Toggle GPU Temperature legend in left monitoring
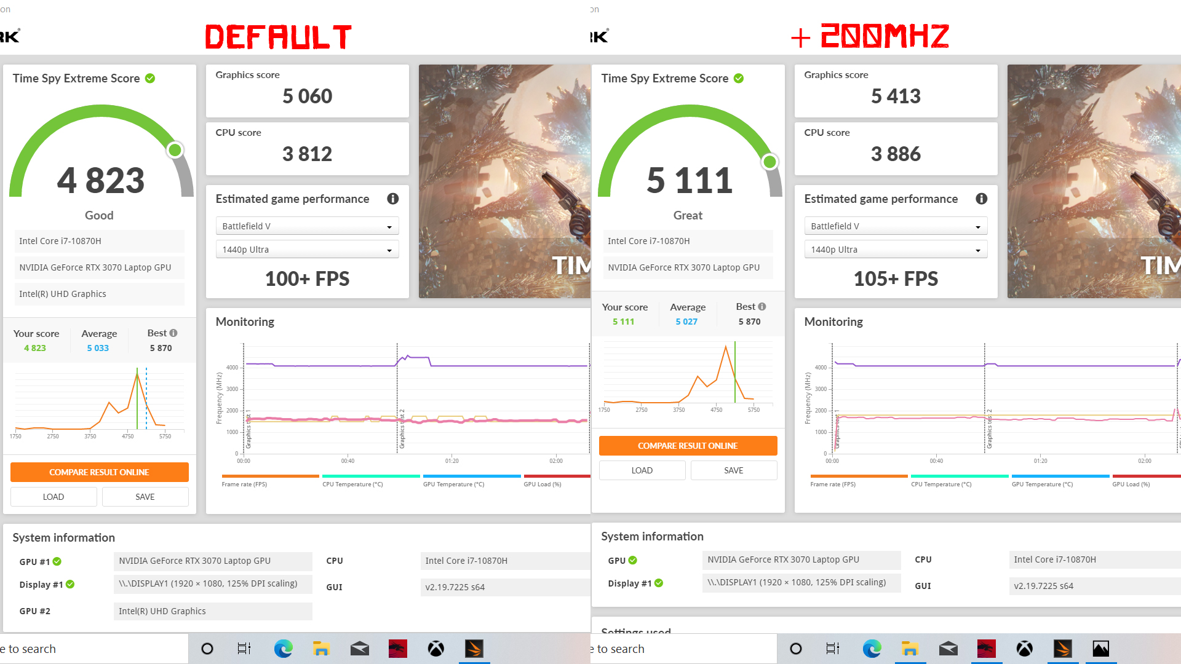The height and width of the screenshot is (664, 1181). tap(472, 481)
